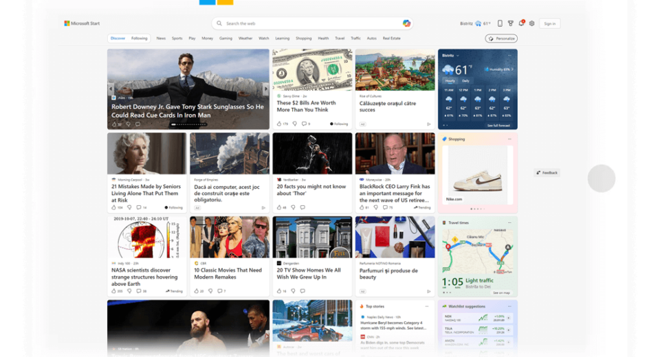
Task: Like the BlackRock CEO Larry Fink article
Action: [362, 207]
